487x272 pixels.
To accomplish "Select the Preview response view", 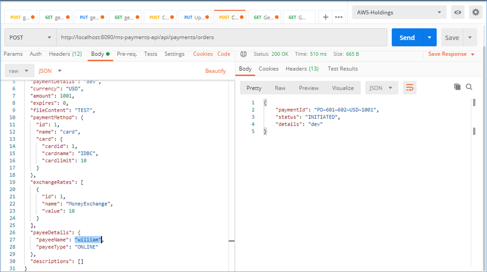I will tap(308, 88).
